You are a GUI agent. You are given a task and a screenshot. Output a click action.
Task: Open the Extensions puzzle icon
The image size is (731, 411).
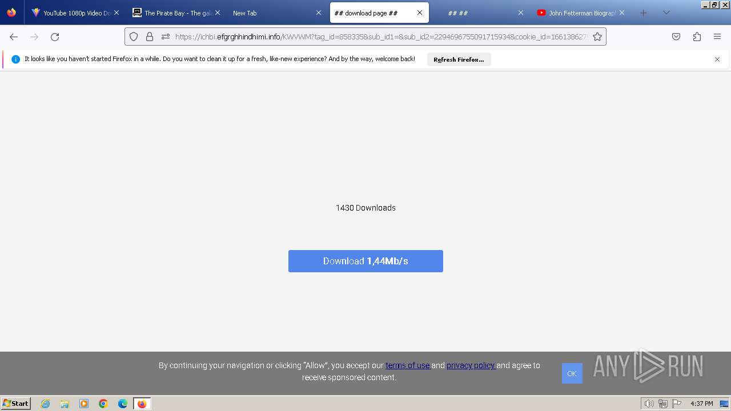coord(697,37)
